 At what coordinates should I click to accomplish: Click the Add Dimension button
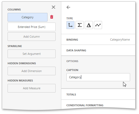tap(32, 71)
